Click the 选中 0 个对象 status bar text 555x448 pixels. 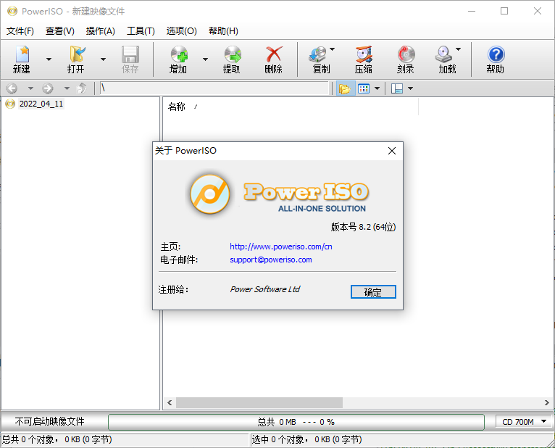coord(307,439)
